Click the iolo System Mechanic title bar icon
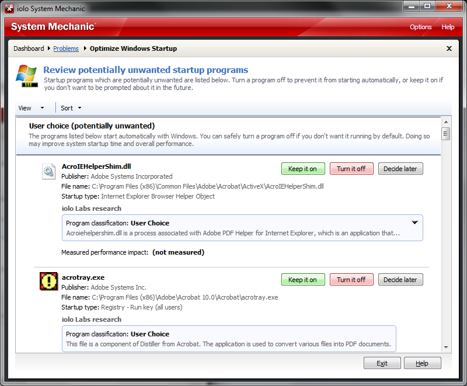This screenshot has height=386, width=467. click(x=10, y=8)
